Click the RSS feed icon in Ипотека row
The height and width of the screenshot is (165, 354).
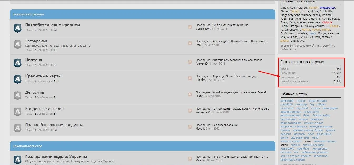190,62
